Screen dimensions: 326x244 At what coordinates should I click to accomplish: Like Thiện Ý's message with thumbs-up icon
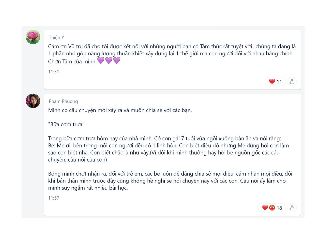tap(292, 81)
